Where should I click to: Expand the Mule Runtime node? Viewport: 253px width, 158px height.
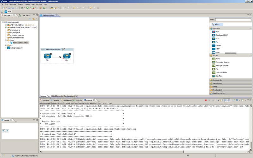[6, 27]
